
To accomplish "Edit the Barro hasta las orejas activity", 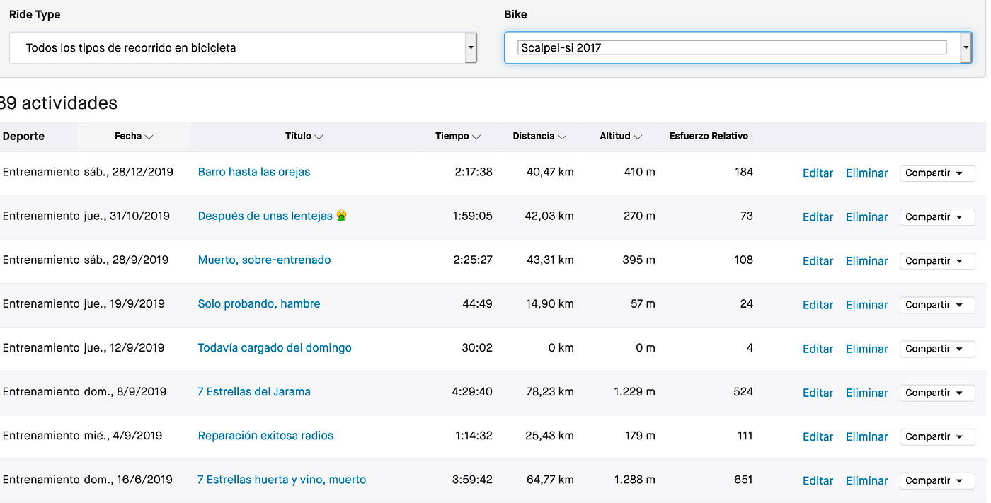I will 818,173.
